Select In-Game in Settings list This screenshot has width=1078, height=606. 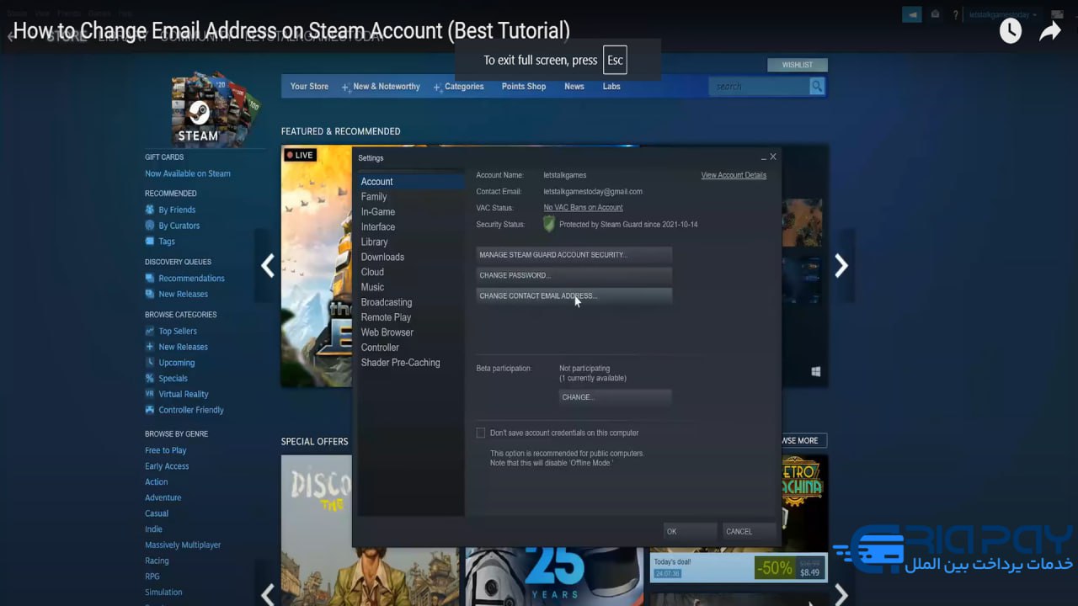point(411,212)
